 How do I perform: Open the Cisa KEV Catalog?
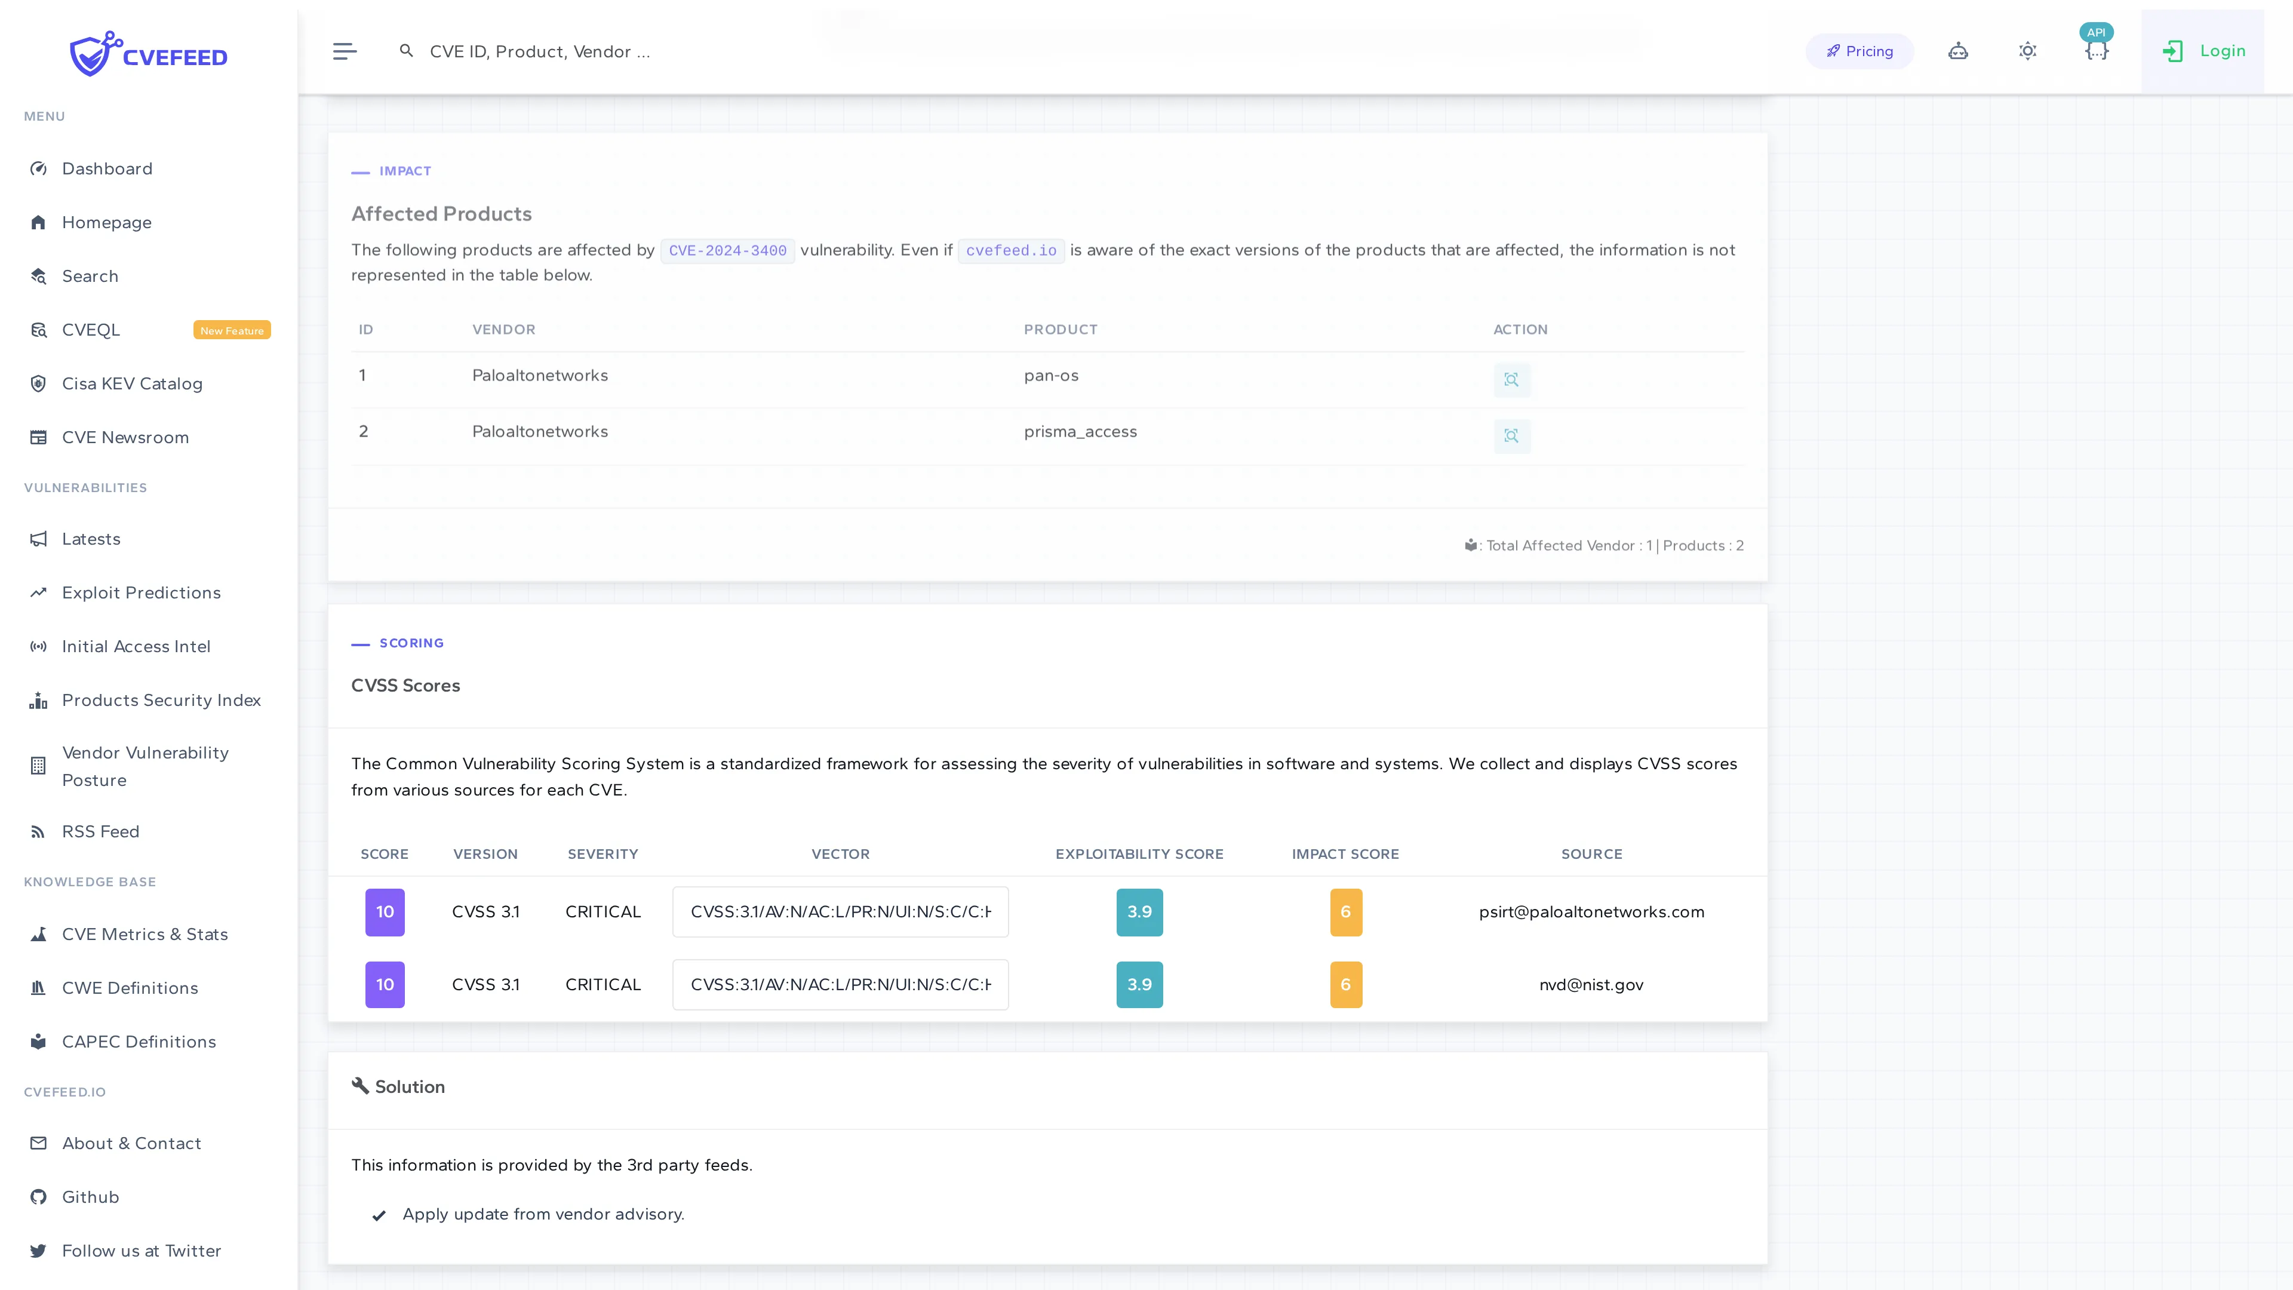(132, 383)
